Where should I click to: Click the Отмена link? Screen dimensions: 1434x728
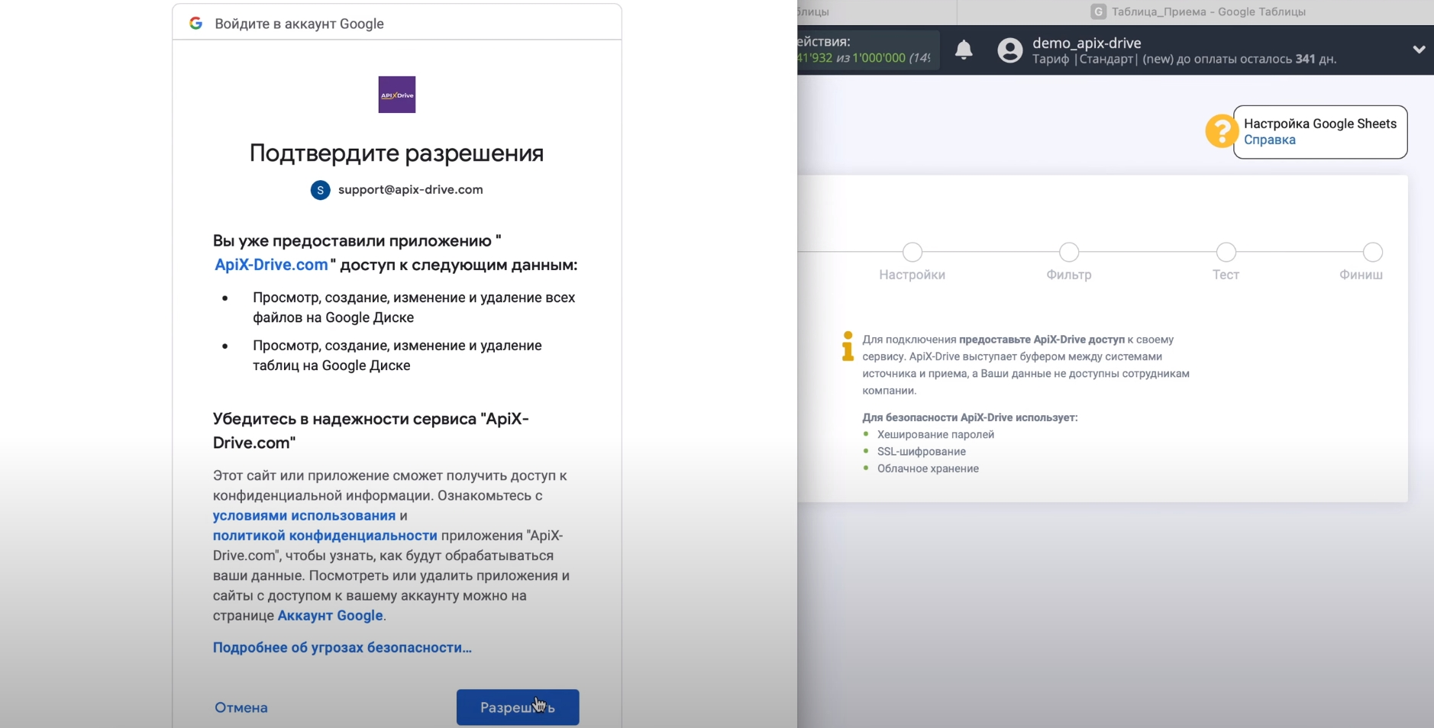tap(241, 707)
